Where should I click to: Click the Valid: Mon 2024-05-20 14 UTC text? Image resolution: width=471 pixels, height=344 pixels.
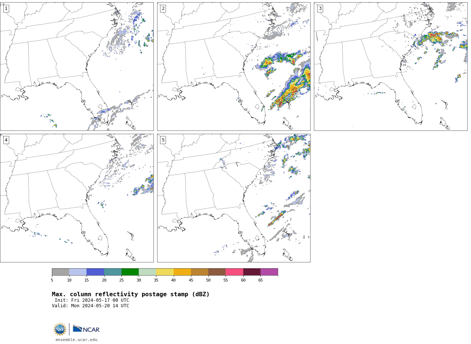[91, 306]
